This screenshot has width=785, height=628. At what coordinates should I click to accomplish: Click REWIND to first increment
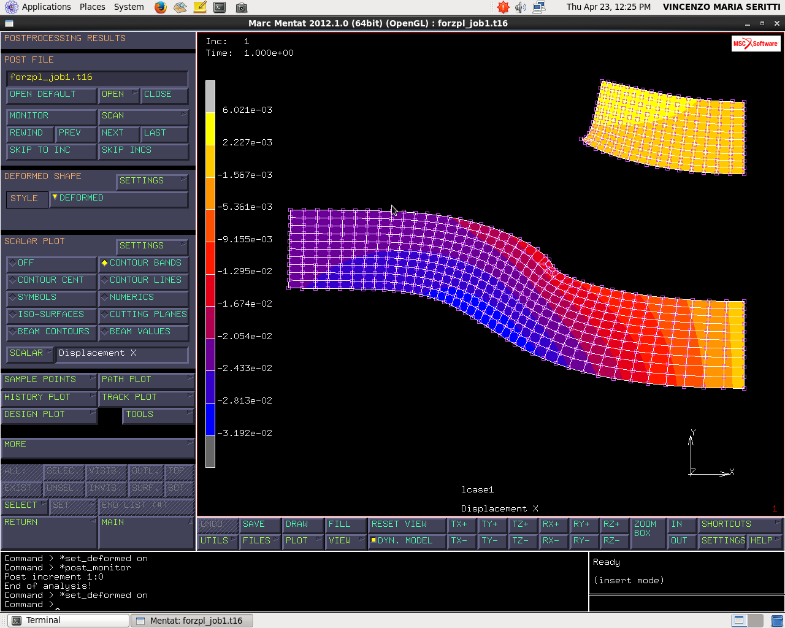(x=30, y=133)
